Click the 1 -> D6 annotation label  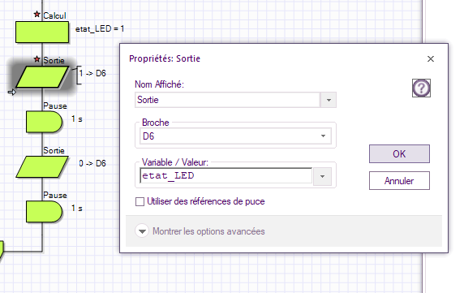[x=92, y=73]
